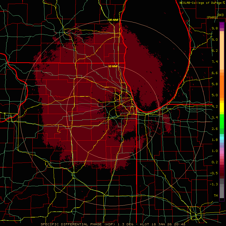
Task: Pick the orange band on the color scale
Action: tap(222, 86)
